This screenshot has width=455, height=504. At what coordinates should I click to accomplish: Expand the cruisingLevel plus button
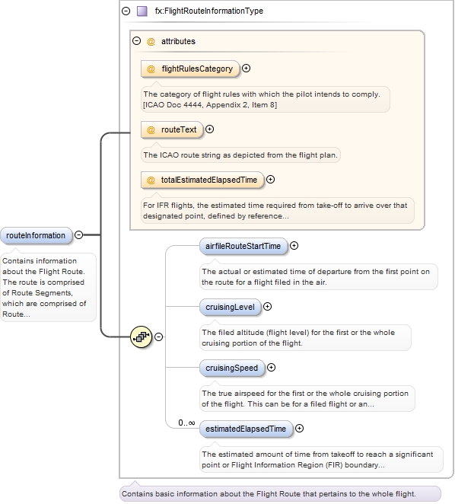[x=267, y=307]
